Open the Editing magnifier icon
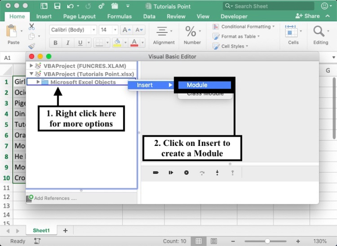Screen dimensions: 337x246 click(x=319, y=31)
